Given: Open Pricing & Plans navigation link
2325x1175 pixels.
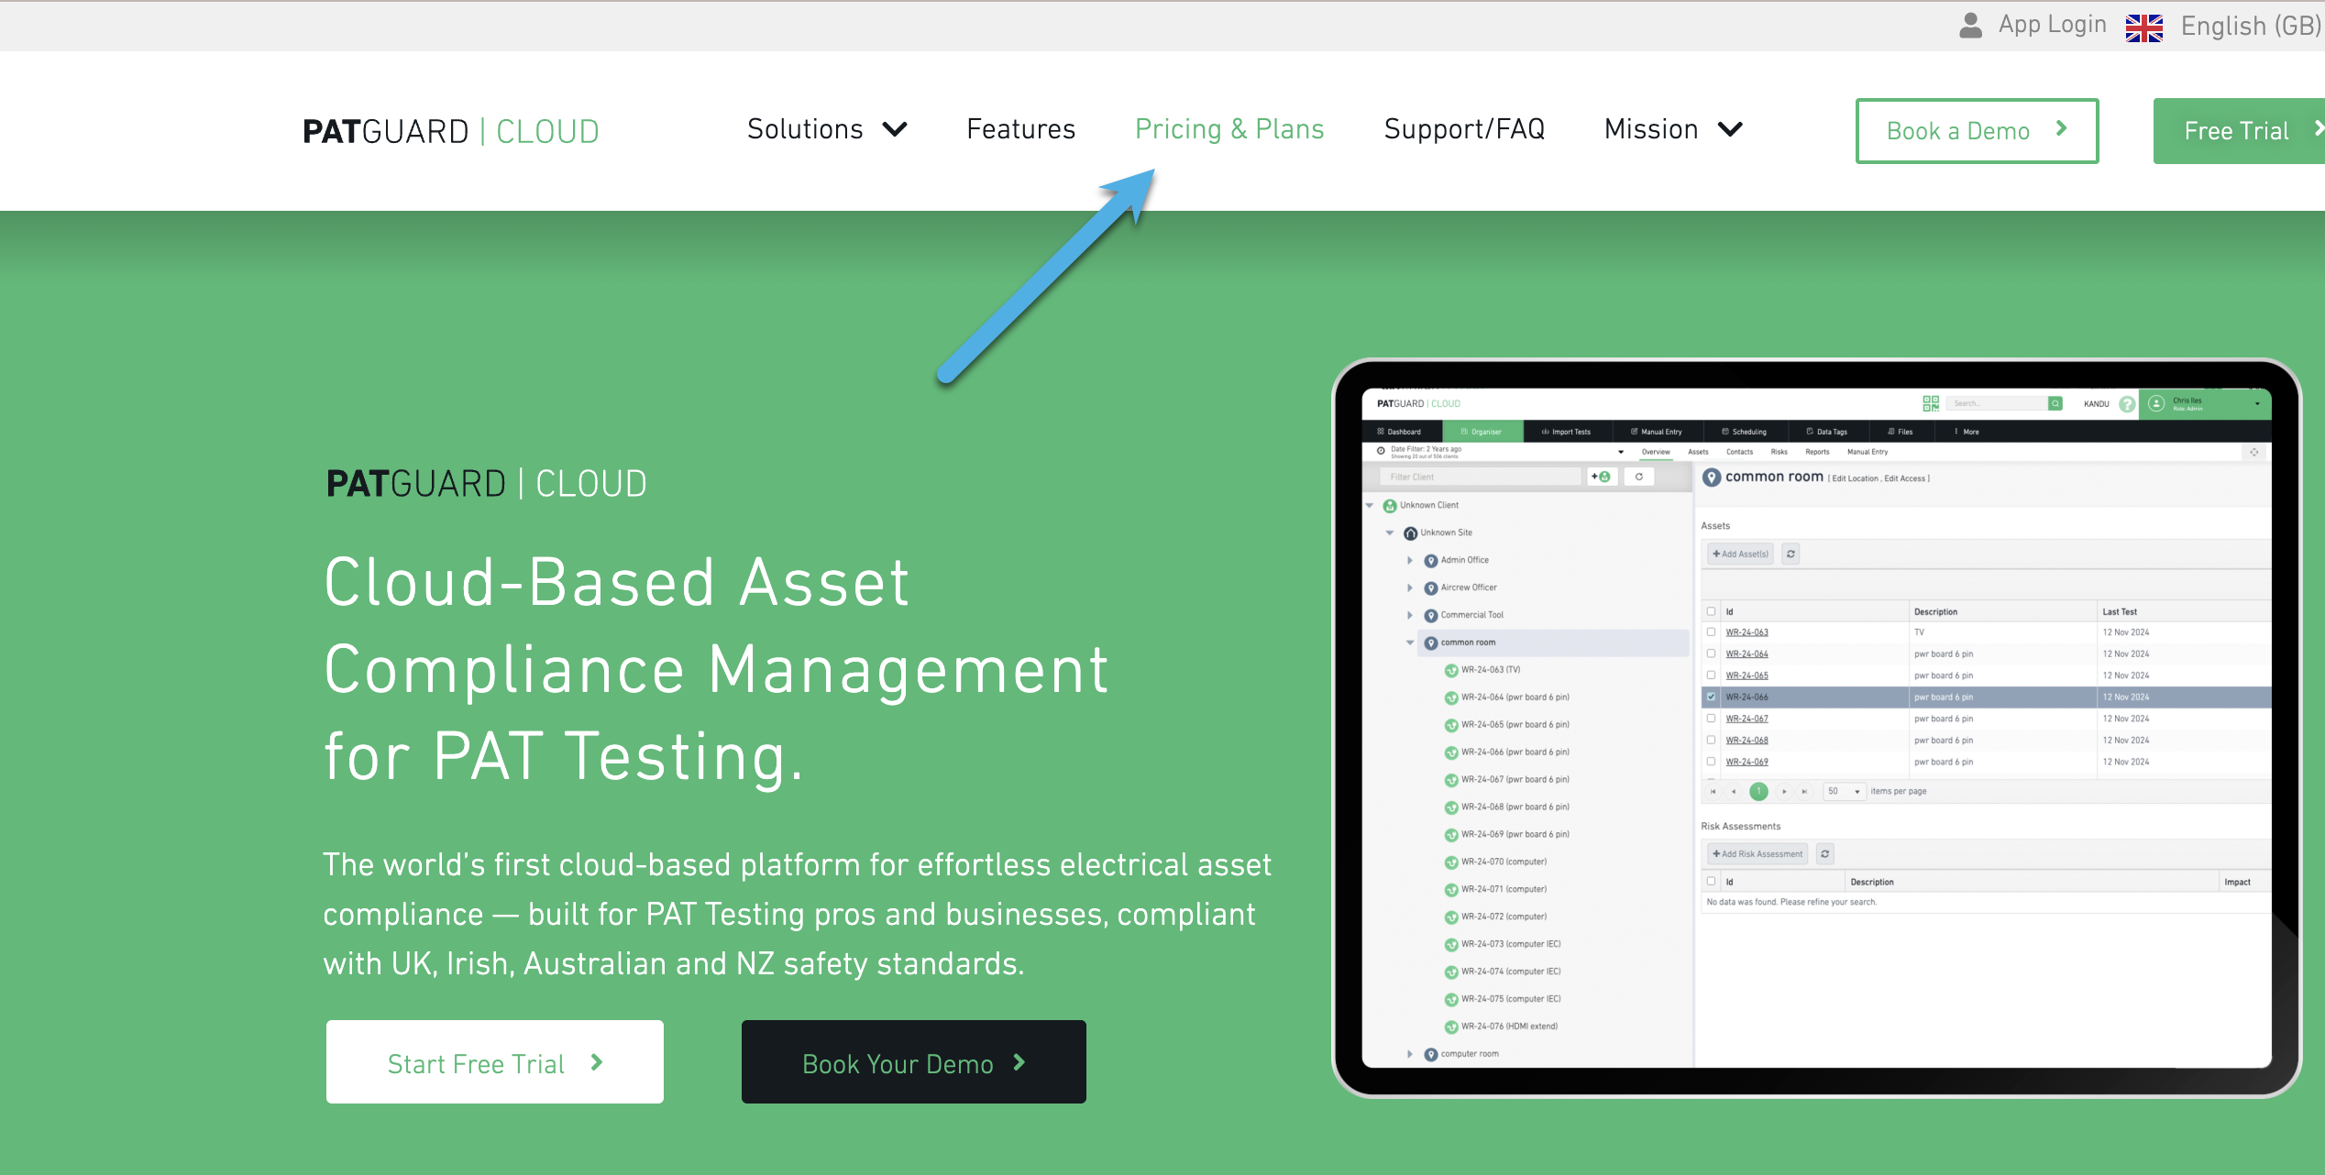Looking at the screenshot, I should (x=1229, y=129).
